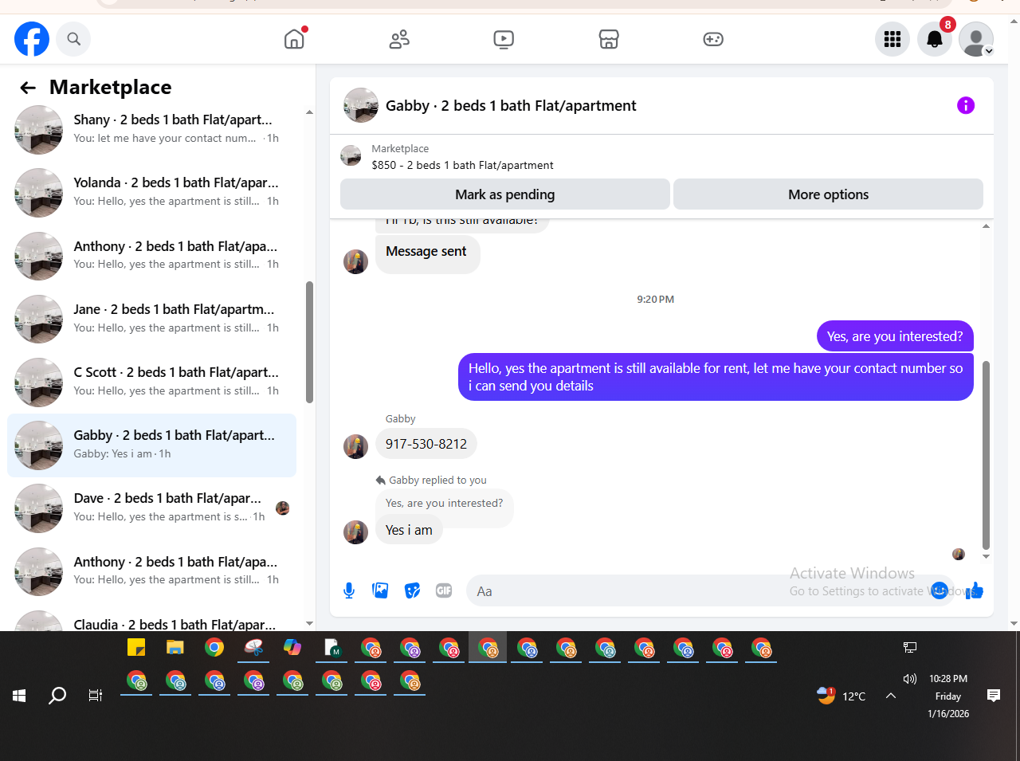Click chat scrollbar down arrow
Viewport: 1020px width, 761px height.
click(x=986, y=556)
